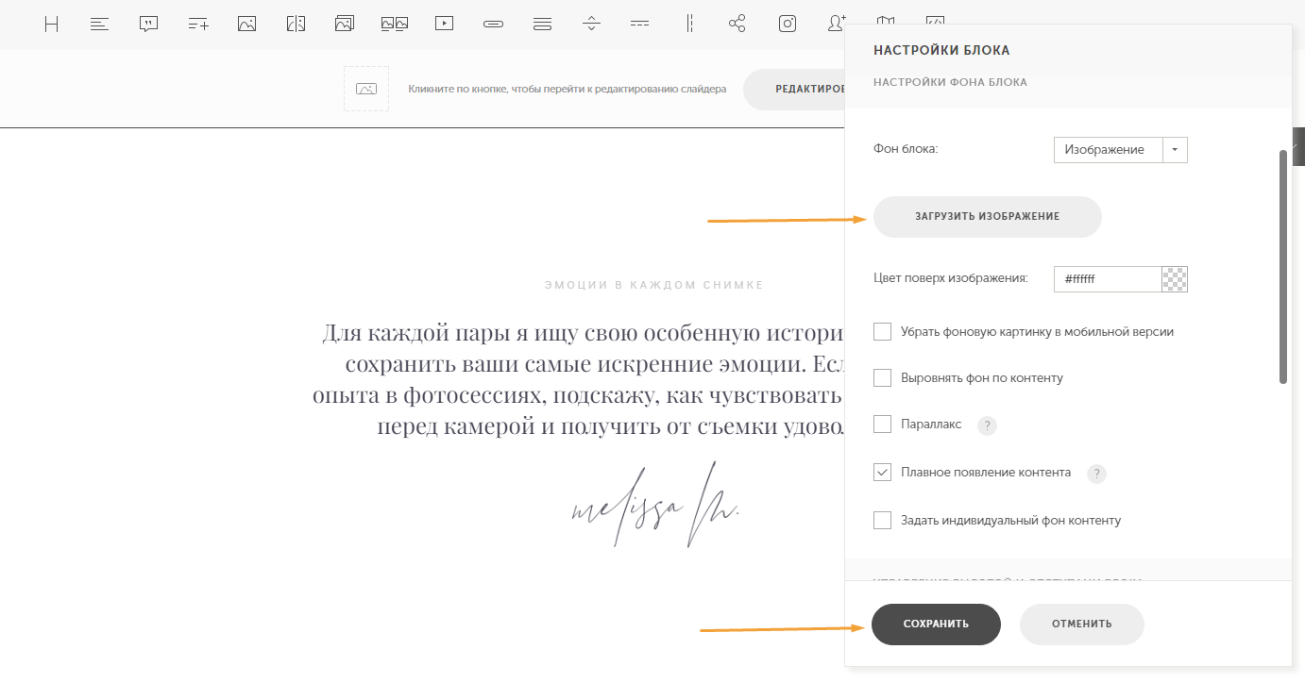The width and height of the screenshot is (1305, 683).
Task: Open the transparency checkered color swatch
Action: point(1175,279)
